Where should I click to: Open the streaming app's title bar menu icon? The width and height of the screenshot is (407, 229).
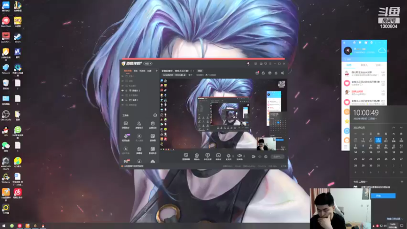270,64
